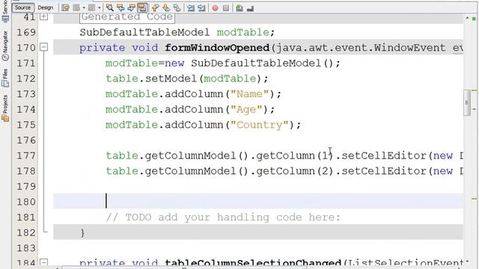This screenshot has height=269, width=479.
Task: Click the Forward navigation icon
Action: 91,8
